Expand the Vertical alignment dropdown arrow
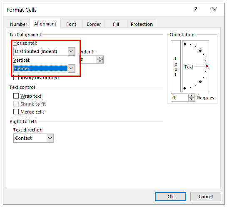Image resolution: width=227 pixels, height=207 pixels. [71, 68]
